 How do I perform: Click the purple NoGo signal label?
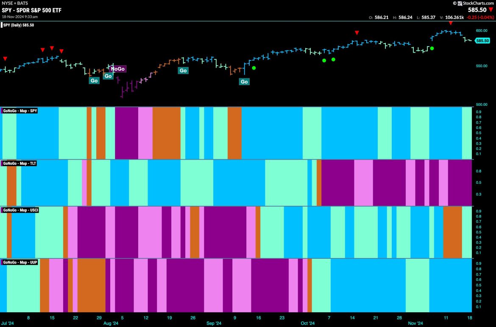click(x=118, y=69)
